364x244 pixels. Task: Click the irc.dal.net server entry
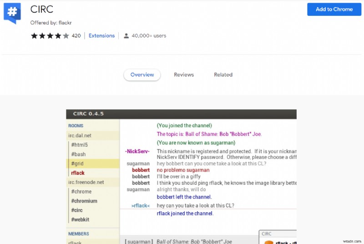(x=81, y=135)
